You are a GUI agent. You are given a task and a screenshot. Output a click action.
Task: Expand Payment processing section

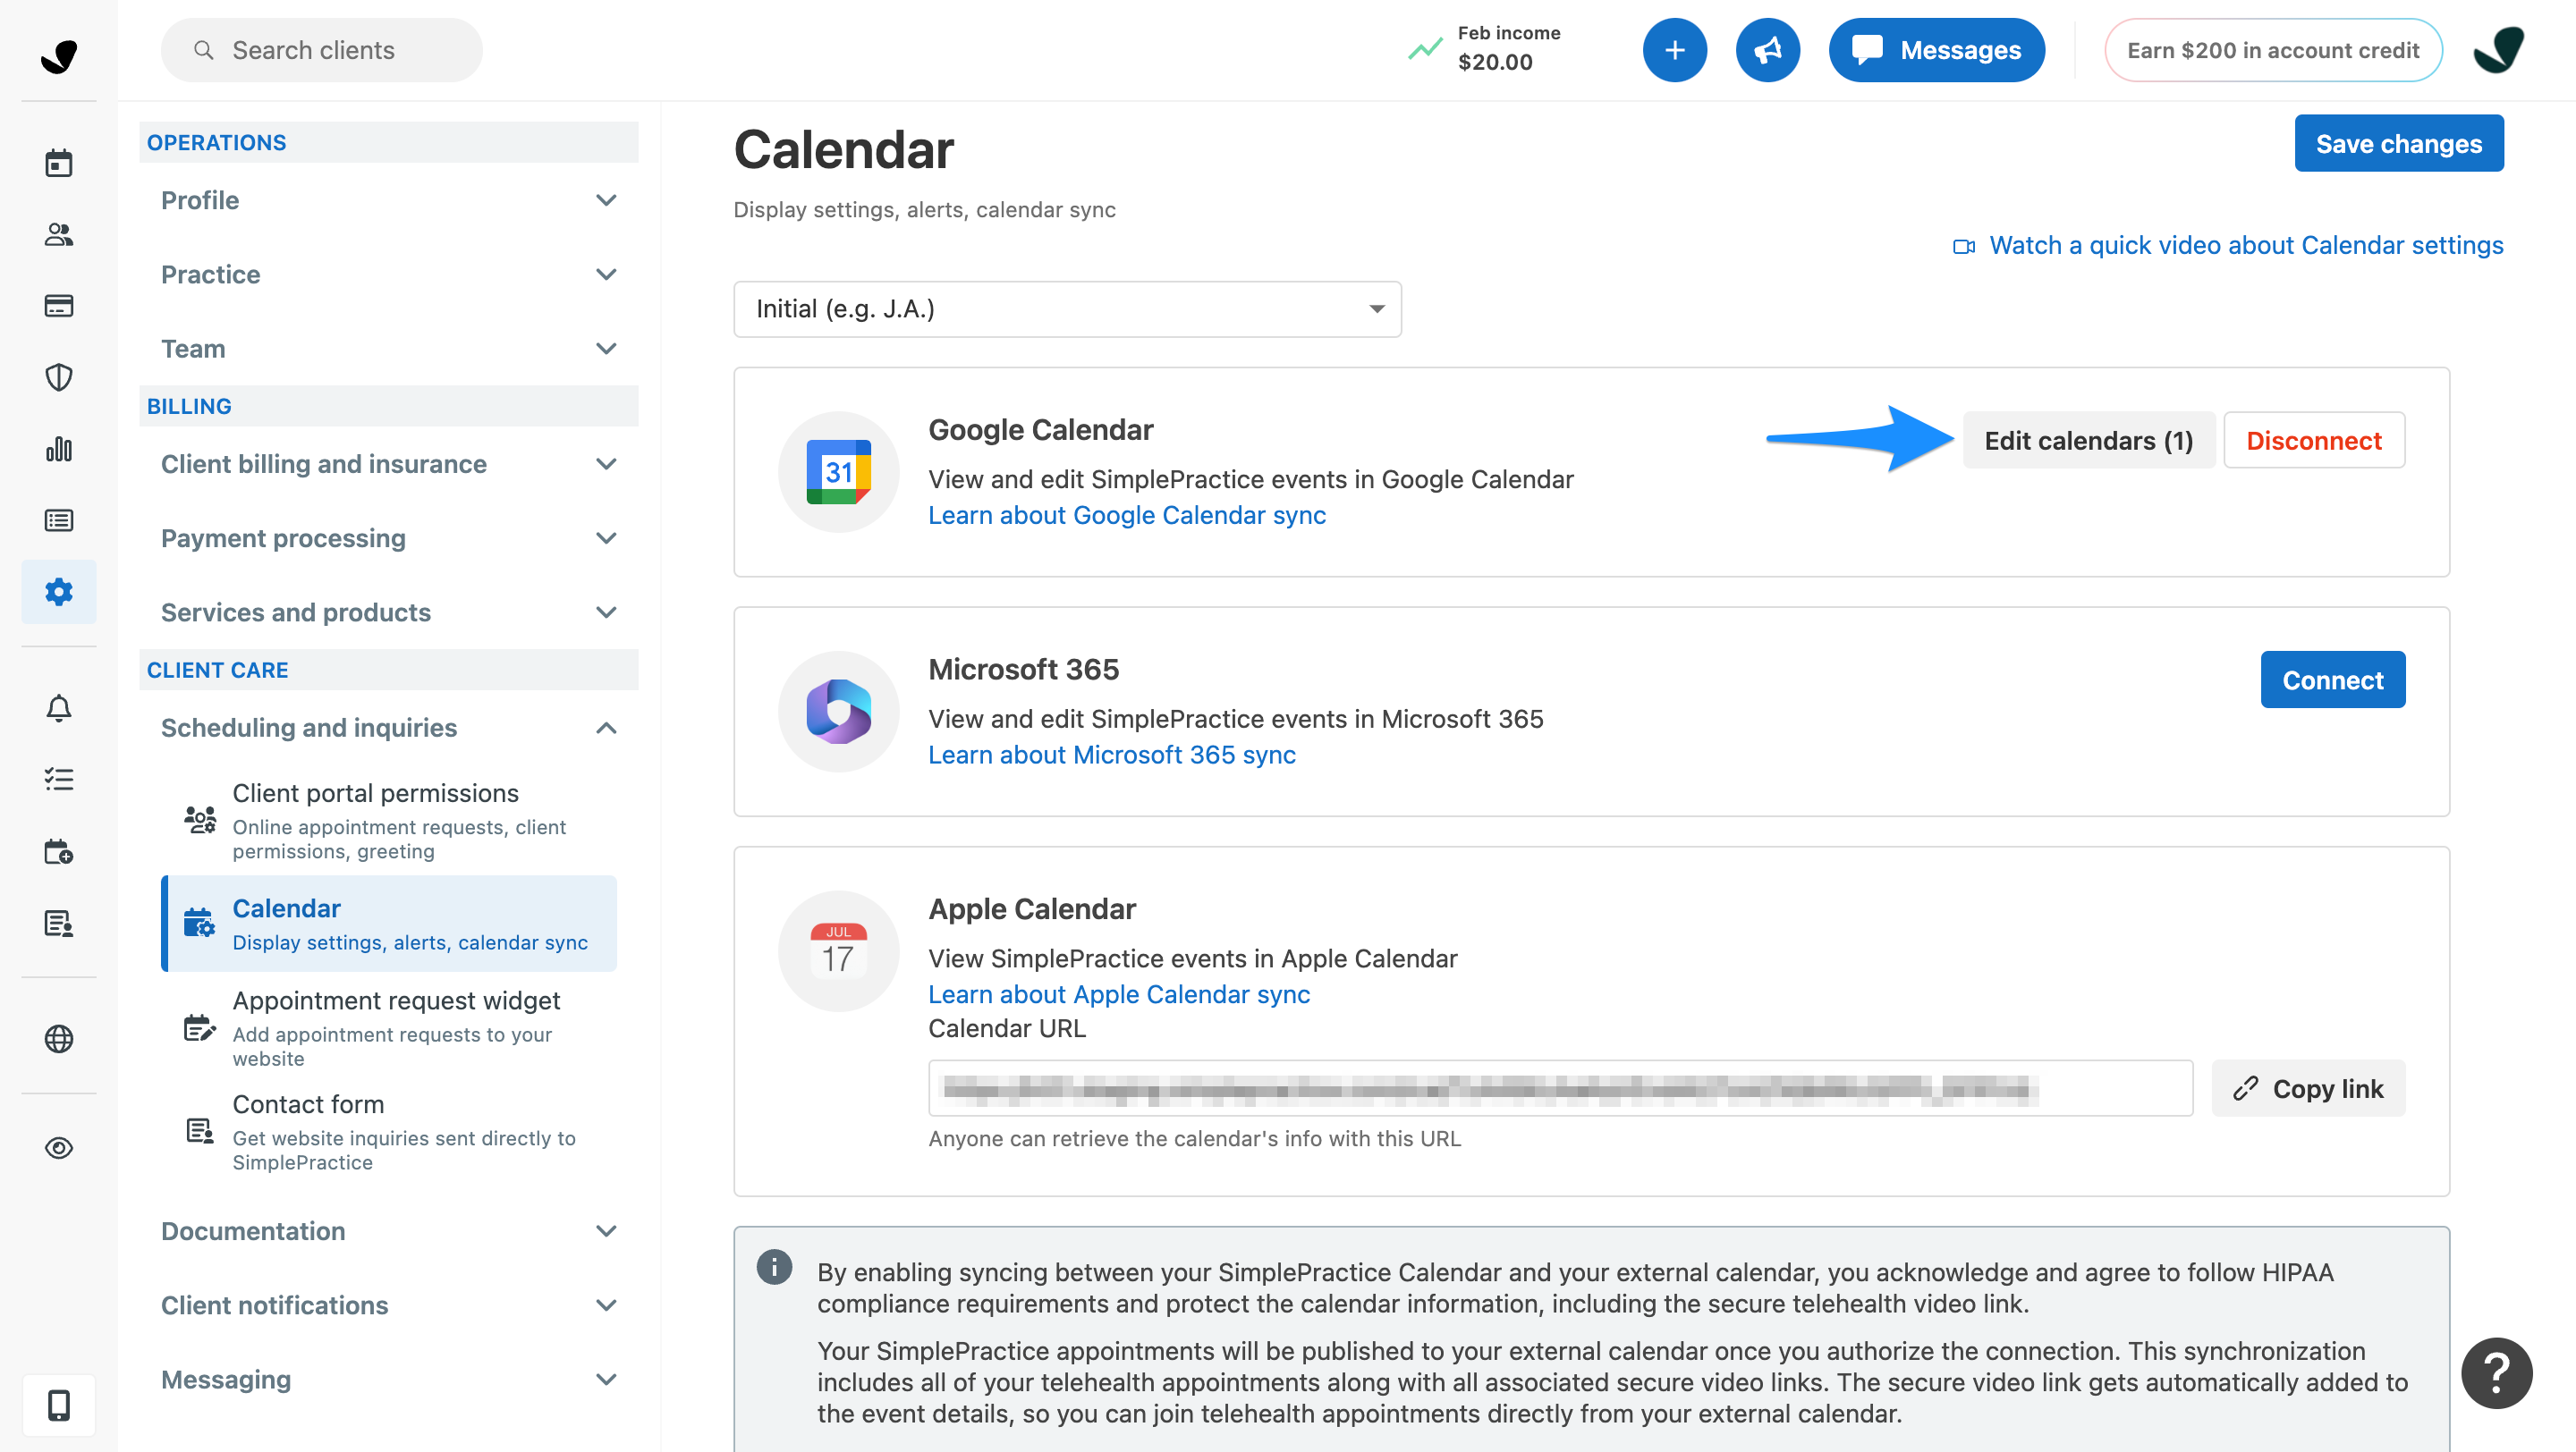[x=388, y=537]
